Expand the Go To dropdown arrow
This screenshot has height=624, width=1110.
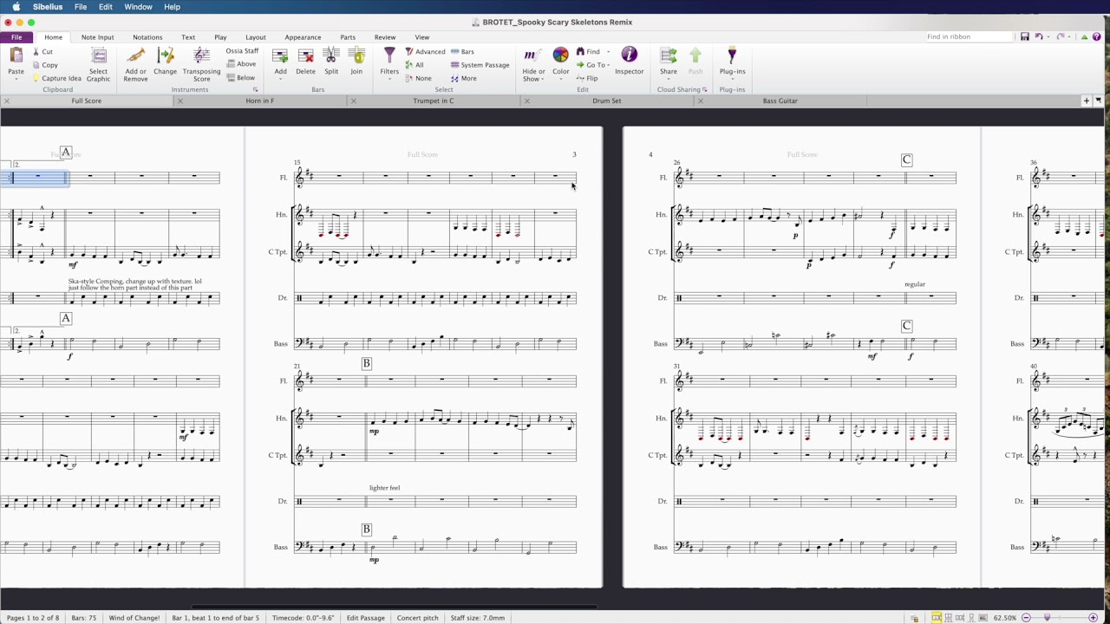pos(609,65)
